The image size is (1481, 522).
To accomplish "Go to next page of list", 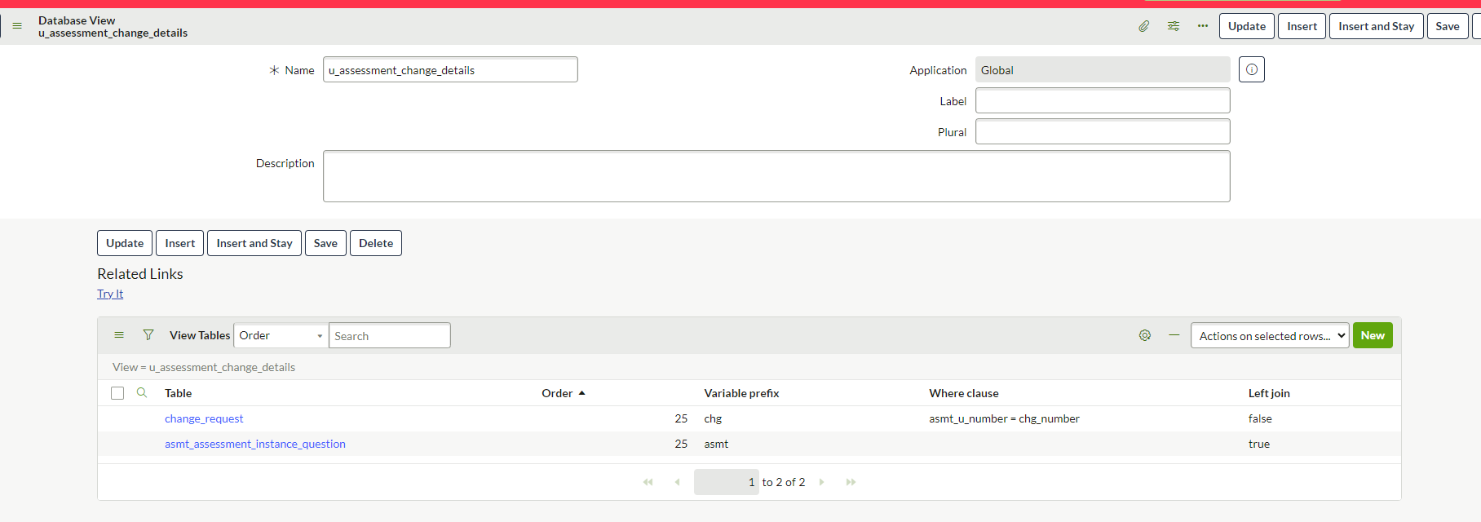I will click(821, 482).
